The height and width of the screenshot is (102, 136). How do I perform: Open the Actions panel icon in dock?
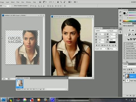pyautogui.click(x=120, y=15)
